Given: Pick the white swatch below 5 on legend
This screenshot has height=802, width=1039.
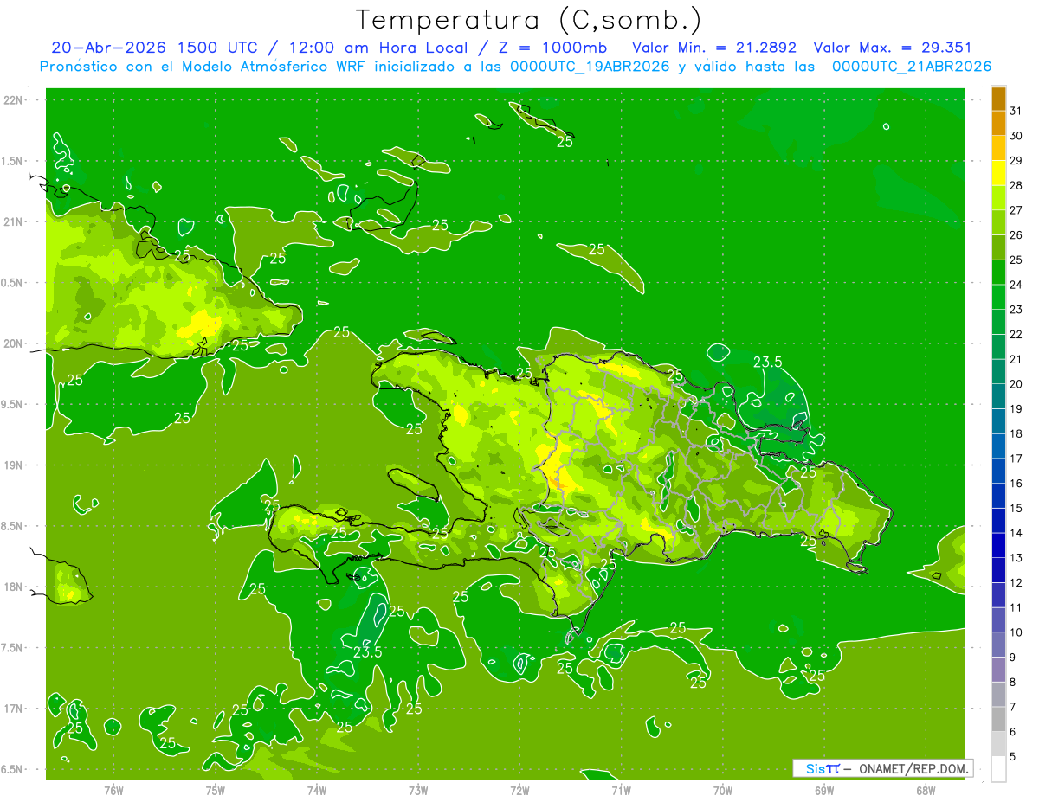Looking at the screenshot, I should 998,769.
